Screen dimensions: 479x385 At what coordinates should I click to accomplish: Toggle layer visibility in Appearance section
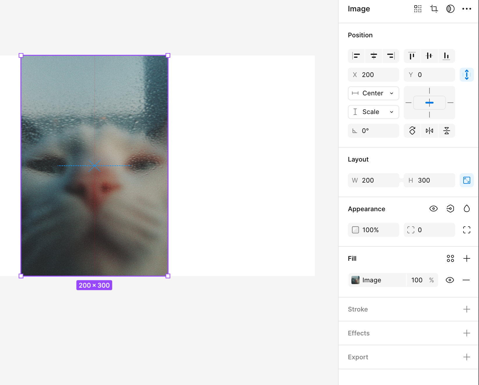tap(434, 209)
